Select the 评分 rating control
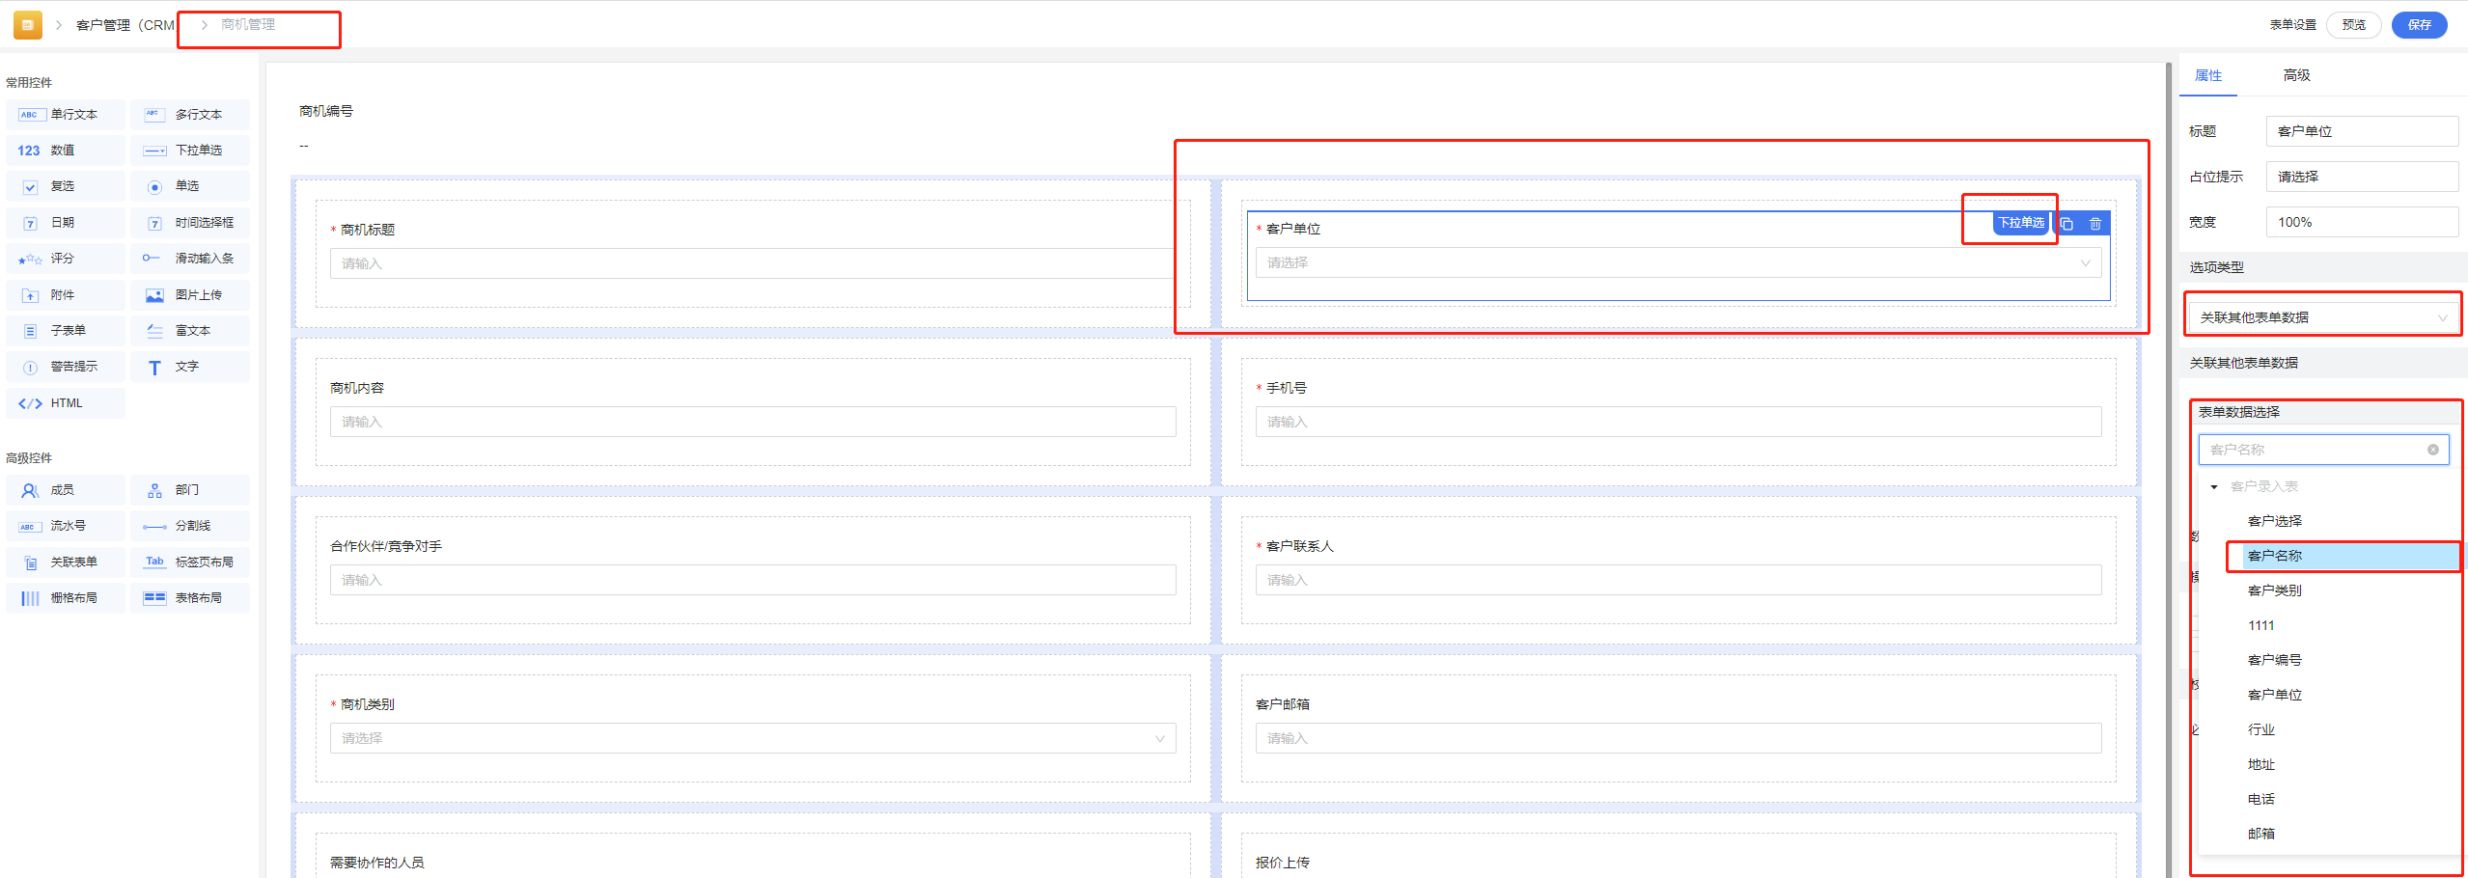 pos(65,259)
